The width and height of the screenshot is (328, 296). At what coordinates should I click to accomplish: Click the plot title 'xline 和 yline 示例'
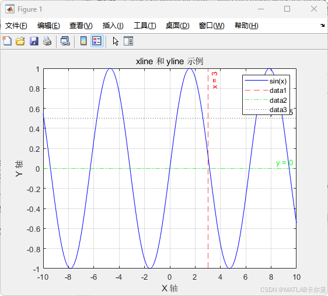(169, 61)
